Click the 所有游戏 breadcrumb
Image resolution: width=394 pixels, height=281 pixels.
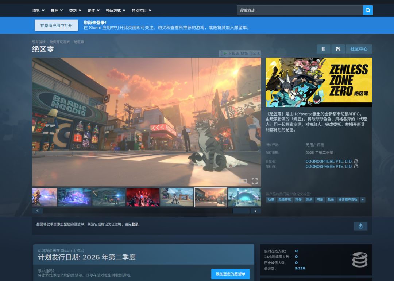pos(39,42)
